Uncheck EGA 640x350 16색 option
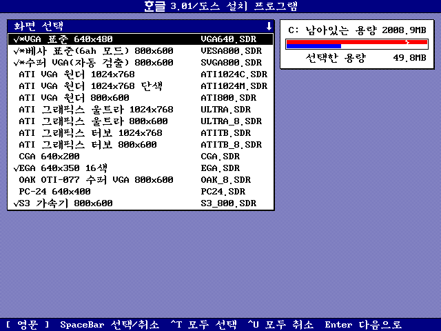Viewport: 441px width, 331px height. coord(141,168)
